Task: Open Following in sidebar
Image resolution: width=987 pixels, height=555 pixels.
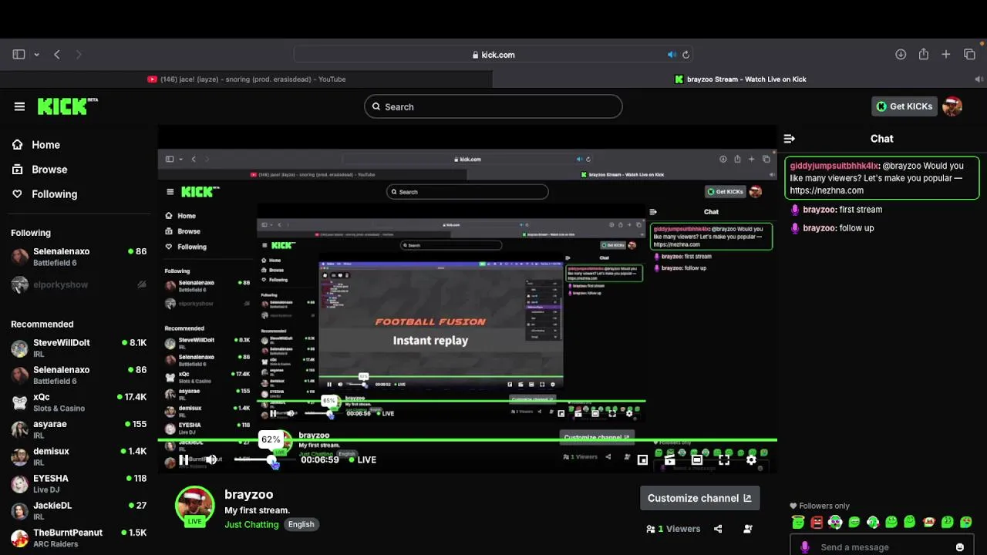Action: [54, 194]
